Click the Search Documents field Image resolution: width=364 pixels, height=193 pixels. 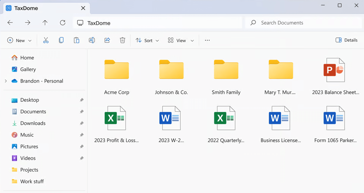303,23
